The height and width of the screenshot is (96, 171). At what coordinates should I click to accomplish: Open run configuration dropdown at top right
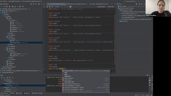tap(131, 1)
